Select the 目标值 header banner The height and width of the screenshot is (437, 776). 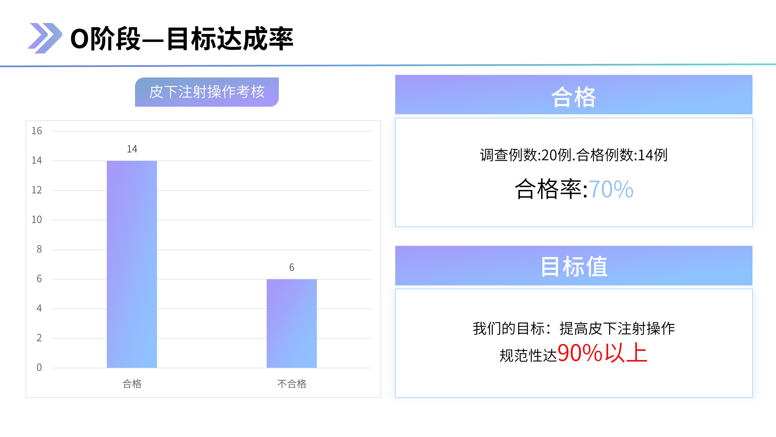click(573, 265)
